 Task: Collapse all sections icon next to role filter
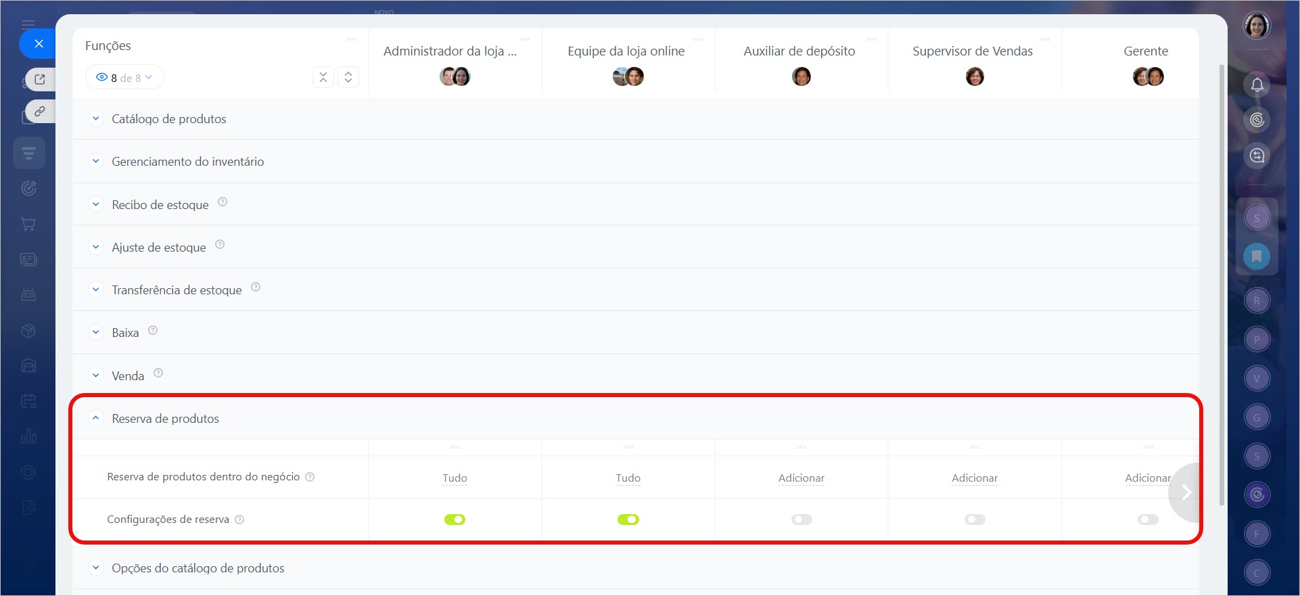pos(323,77)
